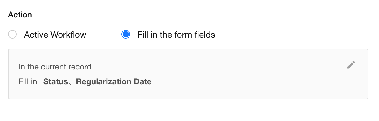
Task: Click the Action section heading
Action: [x=20, y=15]
